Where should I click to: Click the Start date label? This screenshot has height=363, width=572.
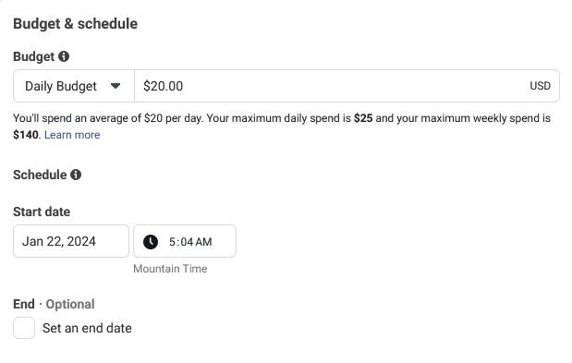coord(42,212)
